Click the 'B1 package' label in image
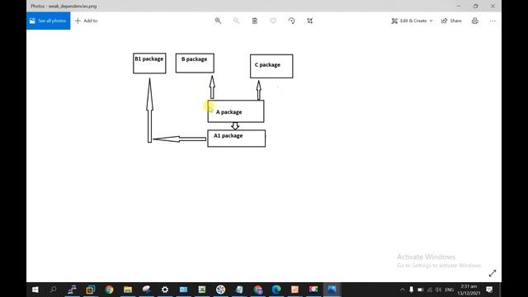Viewport: 528px width, 297px height. (149, 59)
